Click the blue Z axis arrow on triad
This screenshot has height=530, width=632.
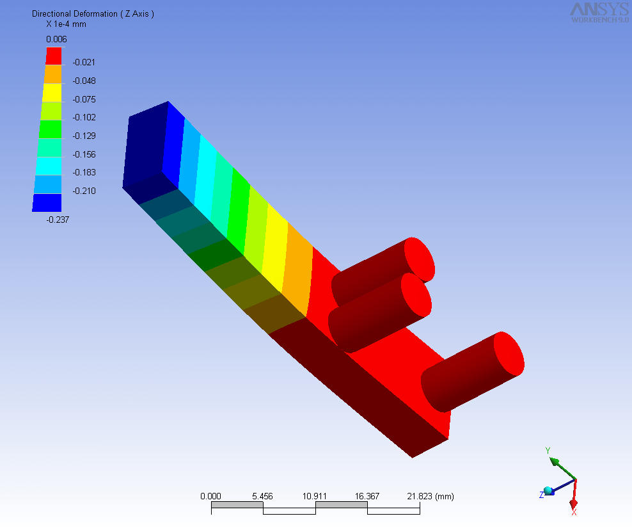pyautogui.click(x=558, y=488)
